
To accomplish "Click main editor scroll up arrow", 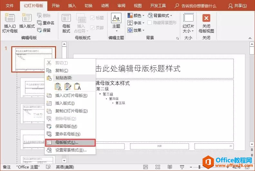I will (252, 44).
